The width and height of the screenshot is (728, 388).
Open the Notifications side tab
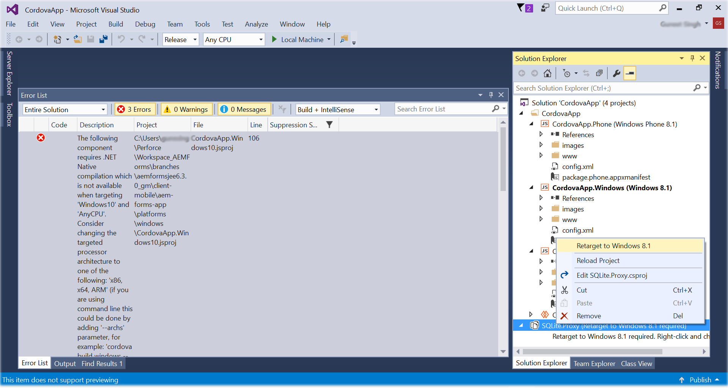click(x=718, y=70)
